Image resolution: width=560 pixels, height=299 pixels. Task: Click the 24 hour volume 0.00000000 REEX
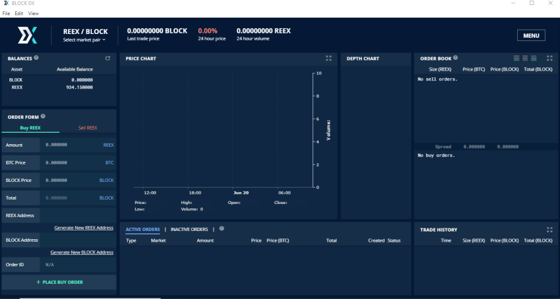click(263, 31)
